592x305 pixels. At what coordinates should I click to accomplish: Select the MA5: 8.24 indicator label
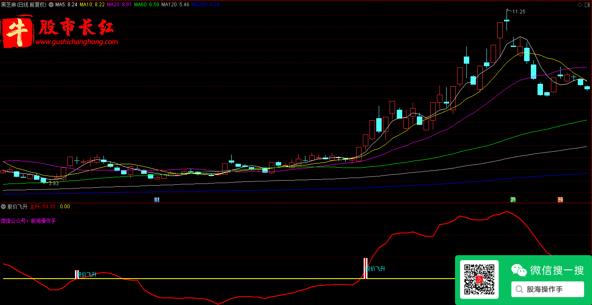point(66,5)
